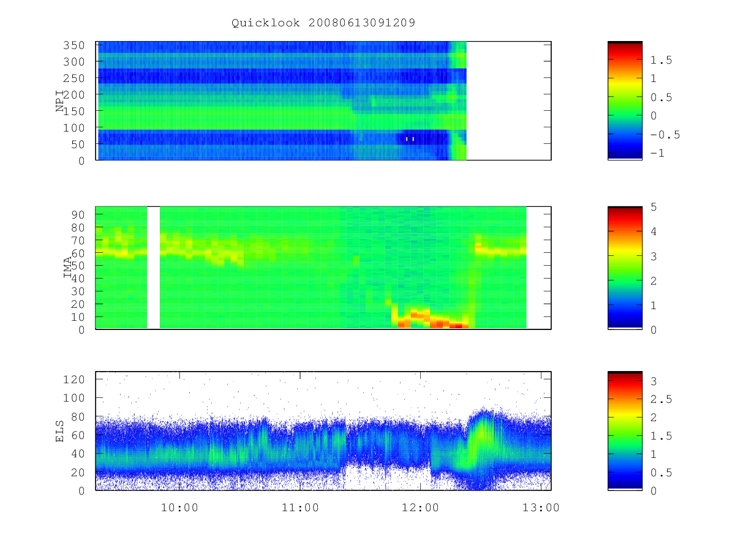Click the IMA spectrogram panel

323,268
